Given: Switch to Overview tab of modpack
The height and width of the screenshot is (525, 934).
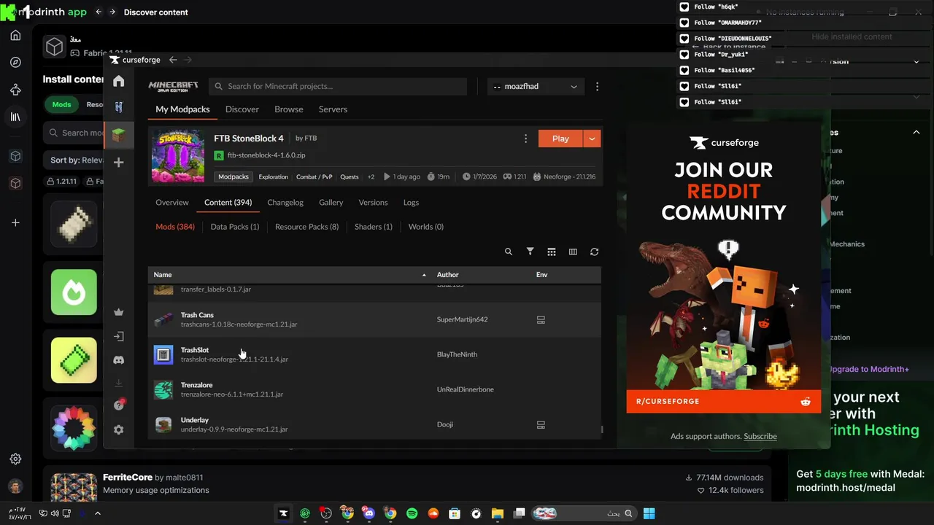Looking at the screenshot, I should pyautogui.click(x=172, y=203).
